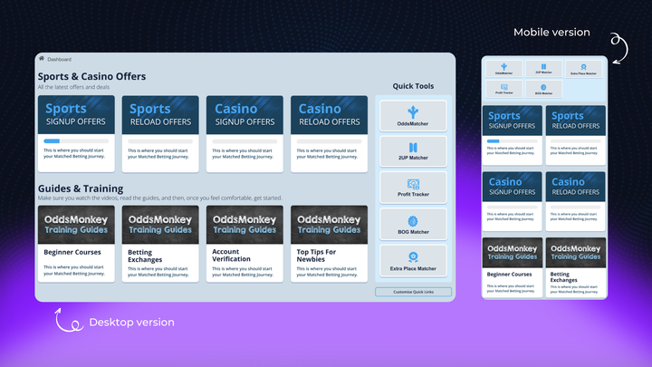Open Account Verification training guide card
The width and height of the screenshot is (652, 367).
(x=244, y=243)
